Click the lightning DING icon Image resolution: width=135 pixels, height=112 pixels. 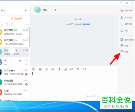[x=78, y=69]
